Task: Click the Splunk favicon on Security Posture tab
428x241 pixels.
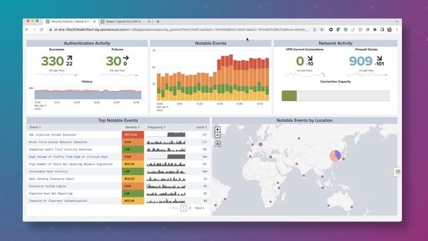Action: [47, 21]
